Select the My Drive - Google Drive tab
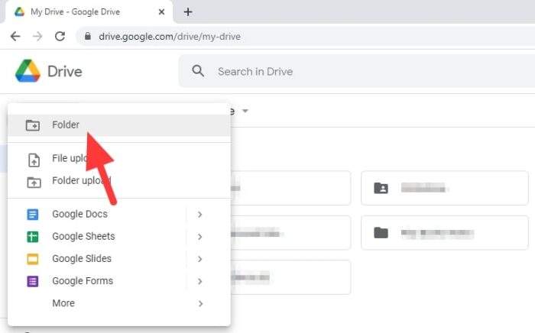The image size is (535, 333). pos(89,12)
